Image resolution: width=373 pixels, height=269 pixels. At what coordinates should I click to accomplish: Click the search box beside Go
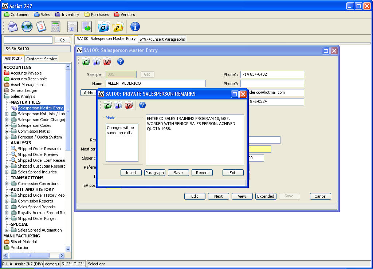pos(28,40)
